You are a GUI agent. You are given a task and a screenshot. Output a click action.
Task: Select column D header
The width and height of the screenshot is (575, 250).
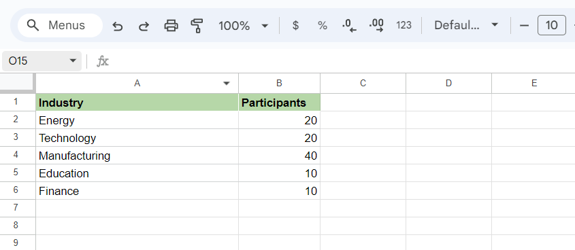click(448, 84)
